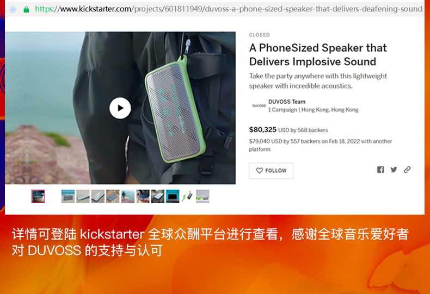This screenshot has width=430, height=294.
Task: Open the speaker thumbnail with teal top band
Action: click(68, 196)
